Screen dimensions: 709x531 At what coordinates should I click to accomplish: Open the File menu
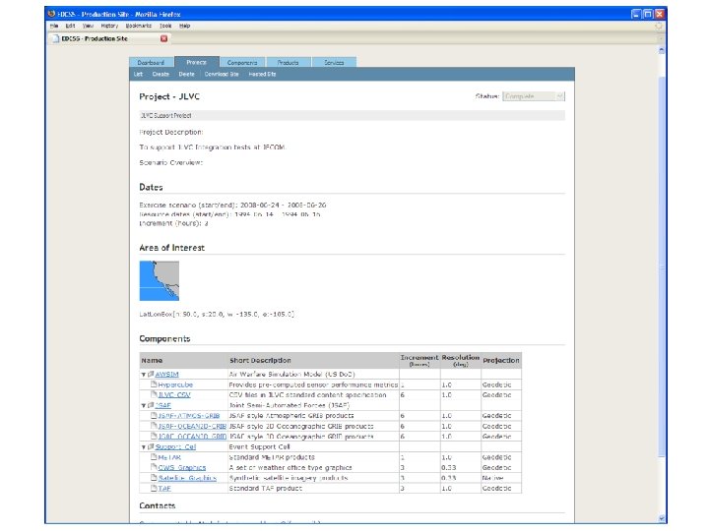[54, 27]
